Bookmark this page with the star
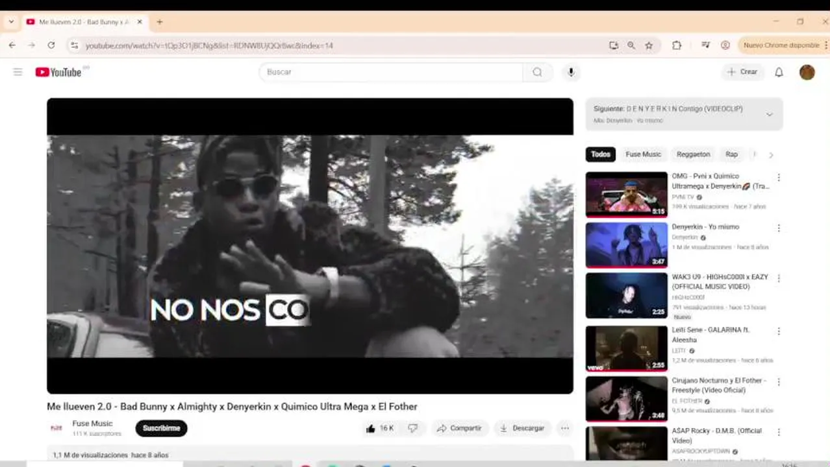The image size is (830, 467). coord(649,45)
